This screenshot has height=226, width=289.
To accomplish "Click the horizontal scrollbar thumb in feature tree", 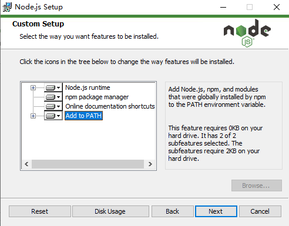I will coord(88,164).
